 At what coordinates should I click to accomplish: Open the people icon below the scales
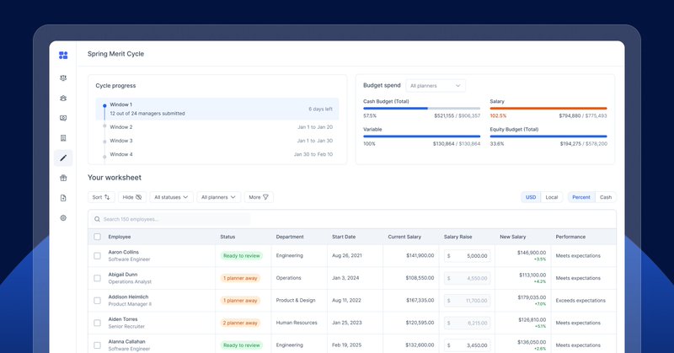click(x=63, y=98)
